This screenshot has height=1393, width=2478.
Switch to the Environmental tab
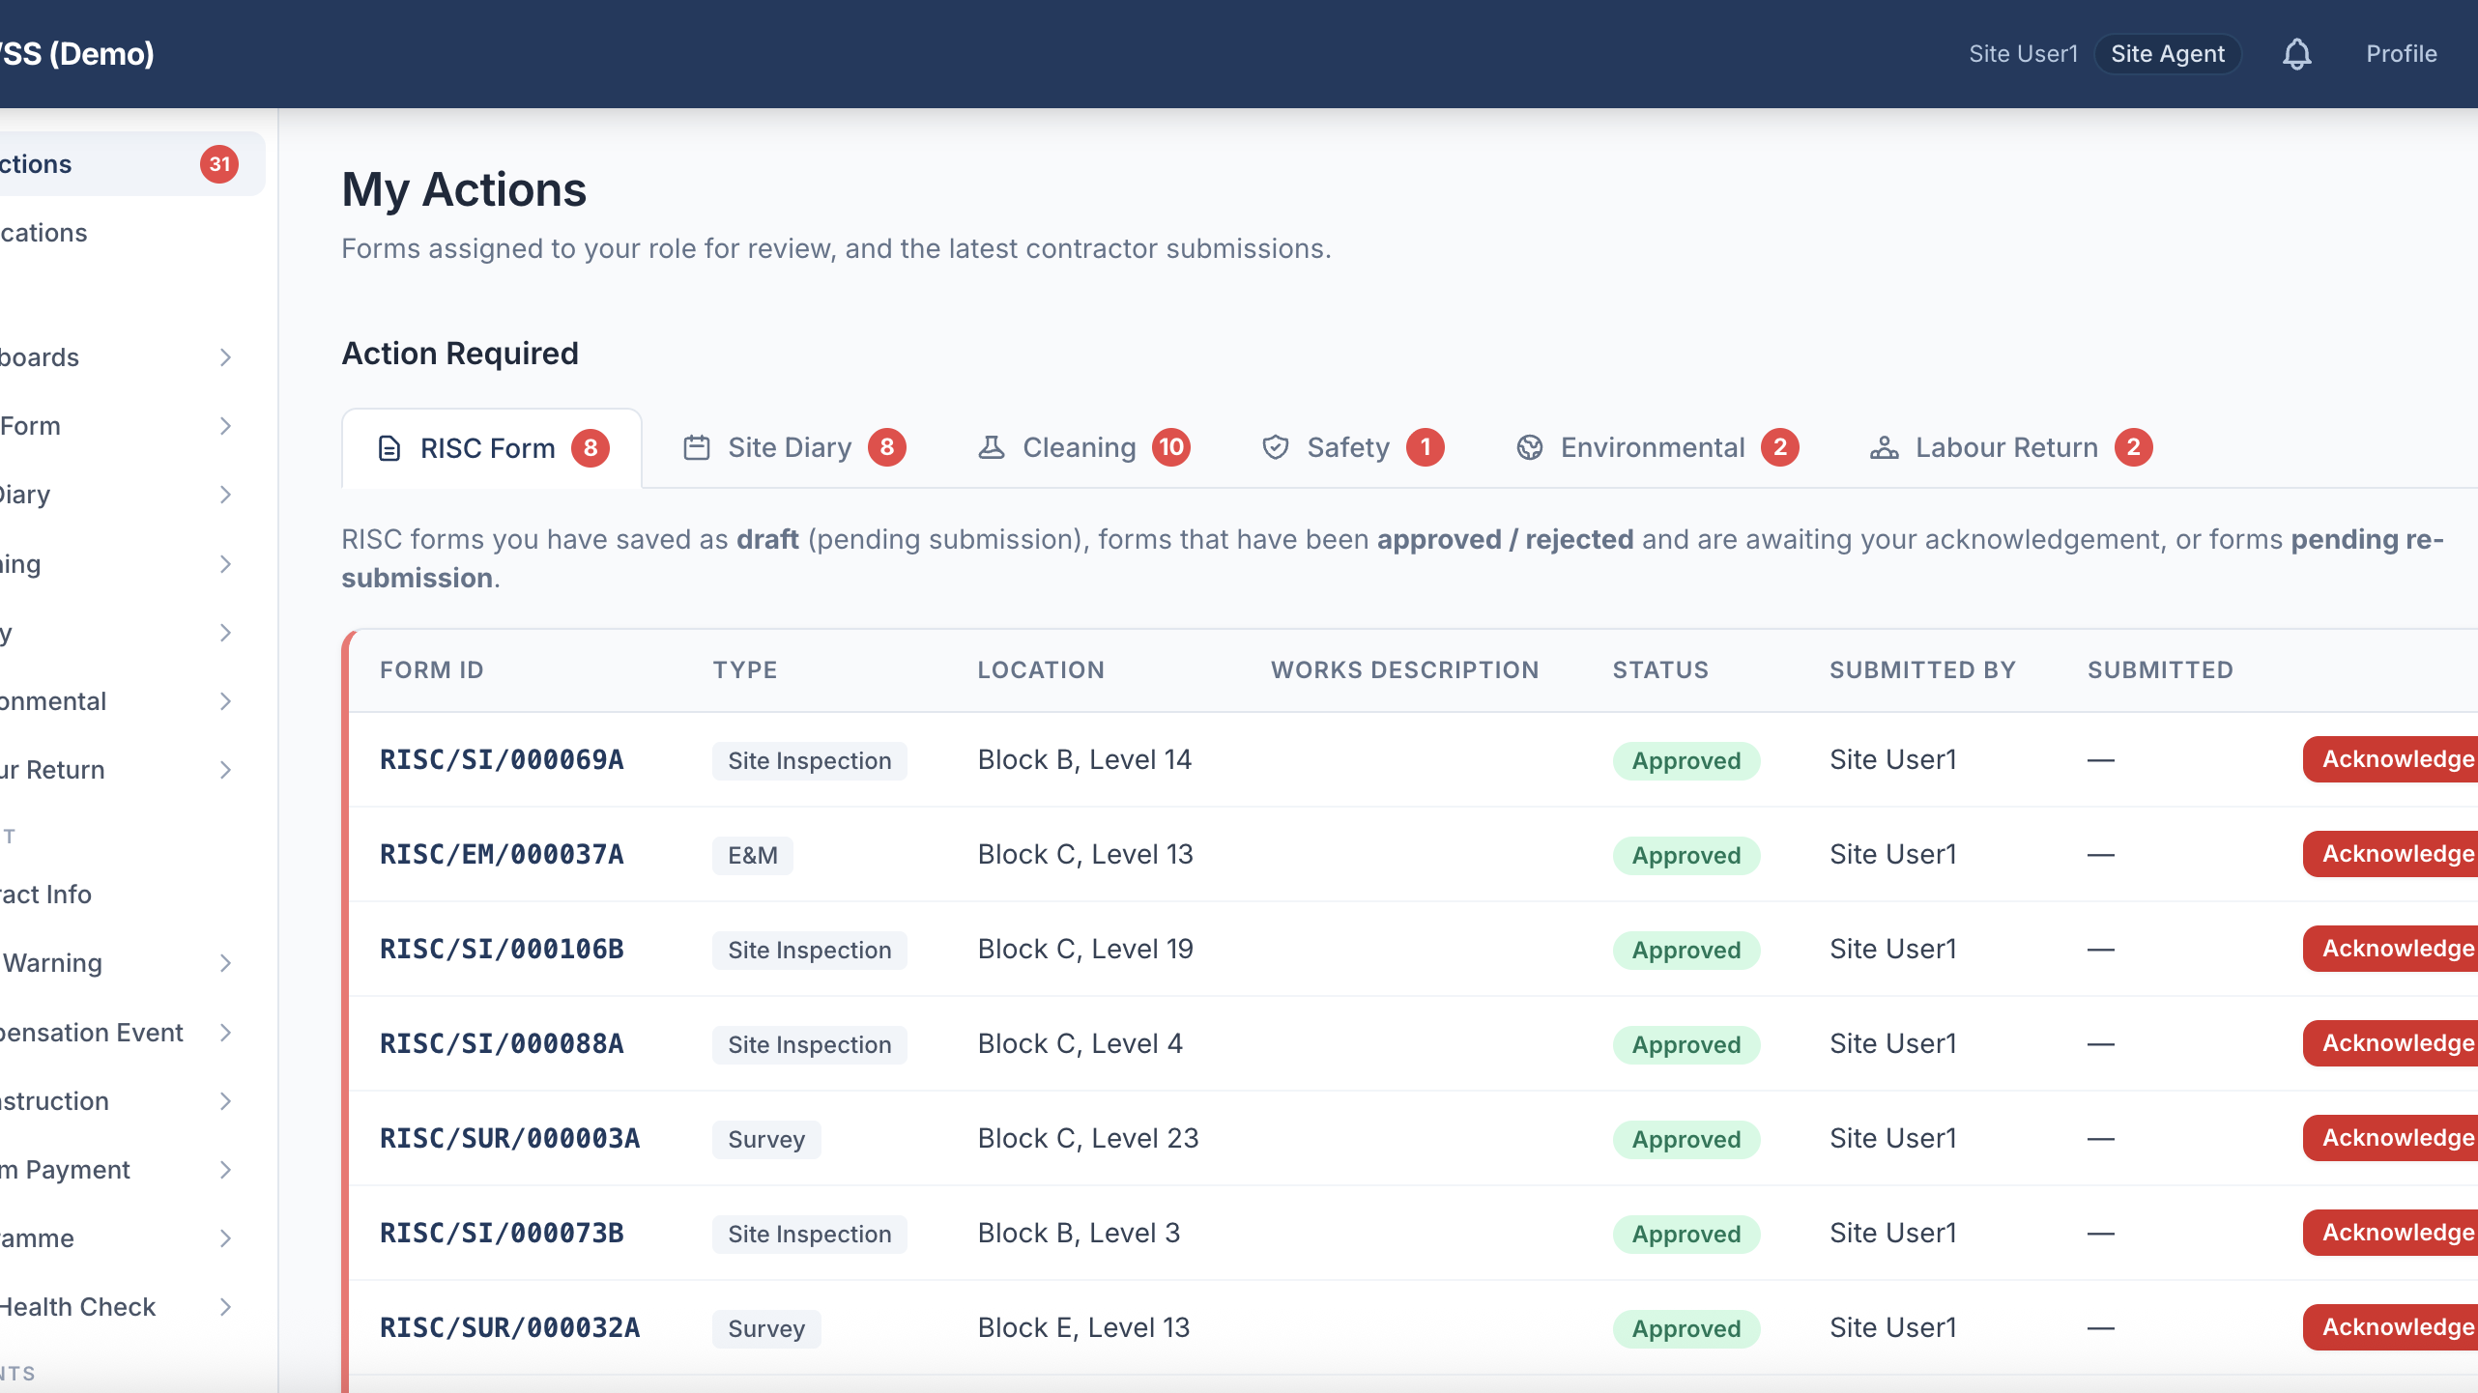(1657, 447)
